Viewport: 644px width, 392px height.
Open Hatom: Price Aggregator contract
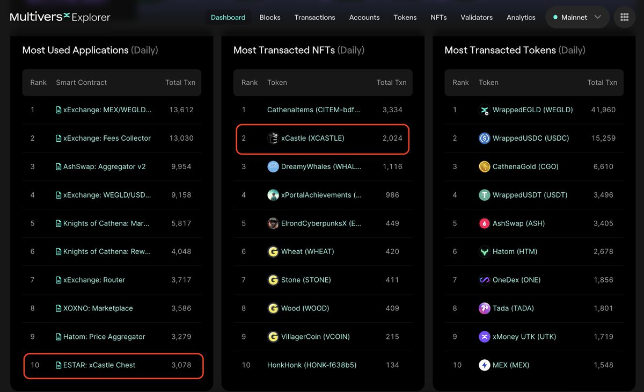[104, 337]
